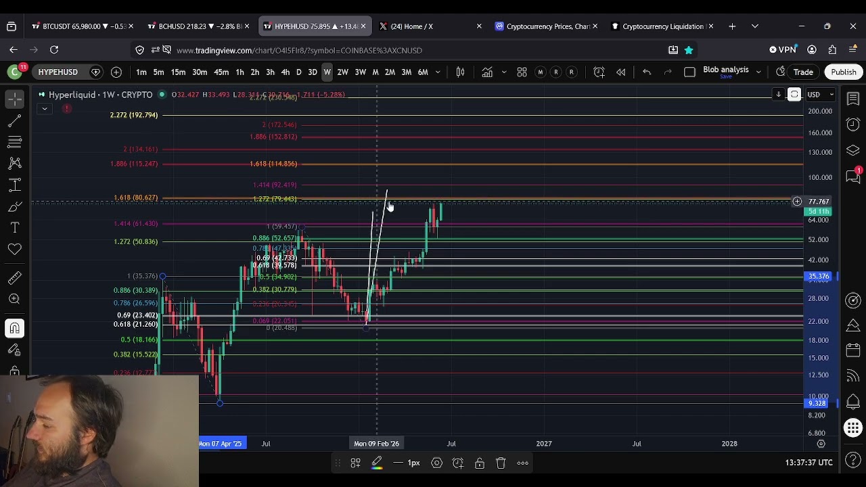866x487 pixels.
Task: Open the green apps grid button
Action: 853,427
